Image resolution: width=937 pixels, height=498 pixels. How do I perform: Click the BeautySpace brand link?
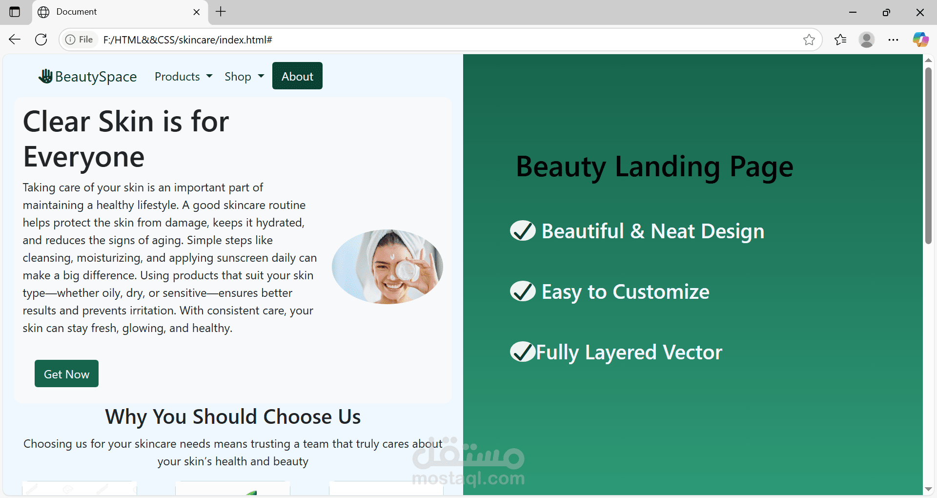click(x=88, y=77)
